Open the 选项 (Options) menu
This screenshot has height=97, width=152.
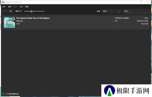point(10,7)
